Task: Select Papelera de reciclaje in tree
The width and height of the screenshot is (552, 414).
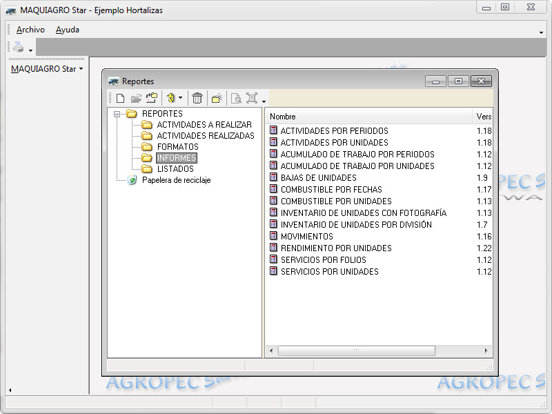Action: (177, 180)
